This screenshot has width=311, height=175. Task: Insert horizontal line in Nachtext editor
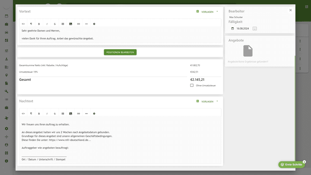click(x=86, y=114)
